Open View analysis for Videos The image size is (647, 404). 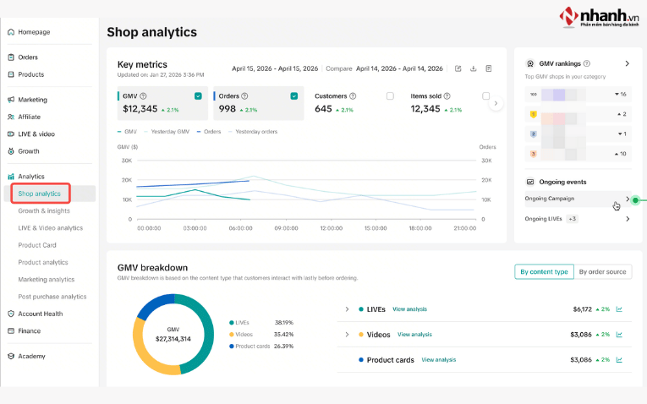(x=414, y=335)
